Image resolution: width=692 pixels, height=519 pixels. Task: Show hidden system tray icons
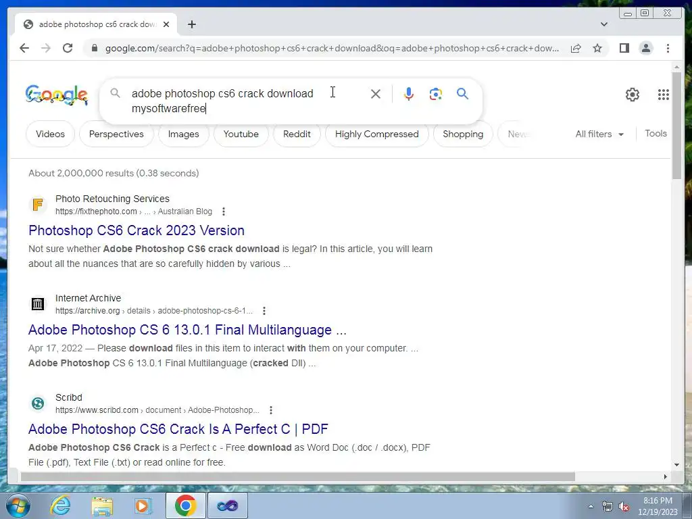point(591,506)
